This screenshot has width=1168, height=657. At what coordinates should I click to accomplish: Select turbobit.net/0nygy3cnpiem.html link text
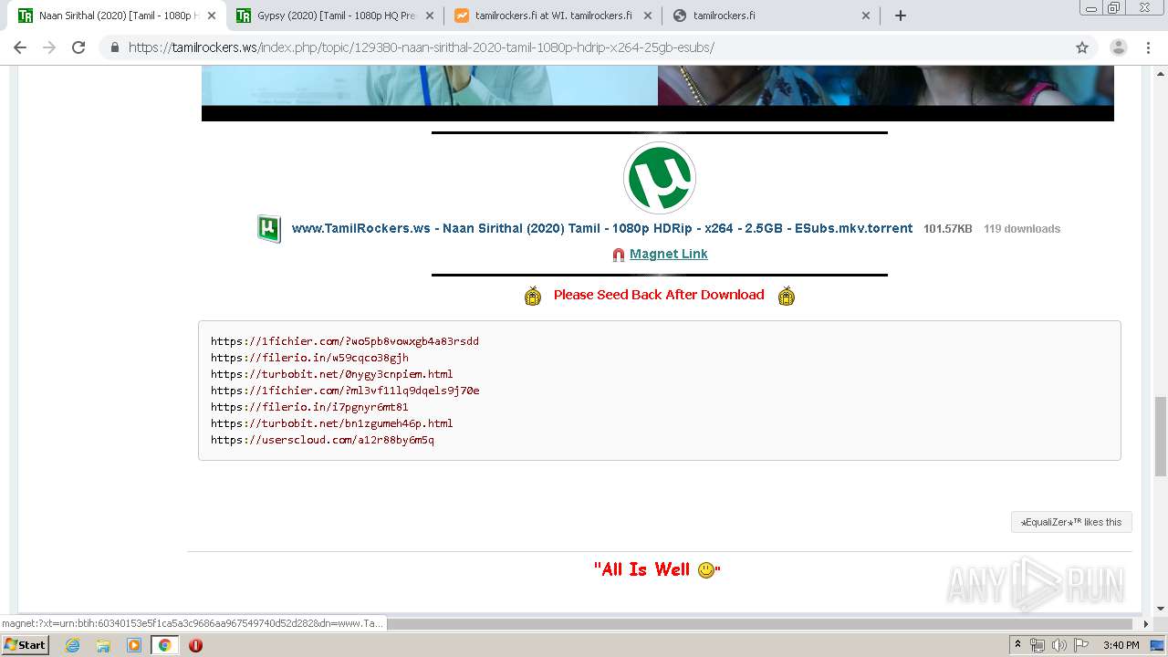[x=332, y=374]
